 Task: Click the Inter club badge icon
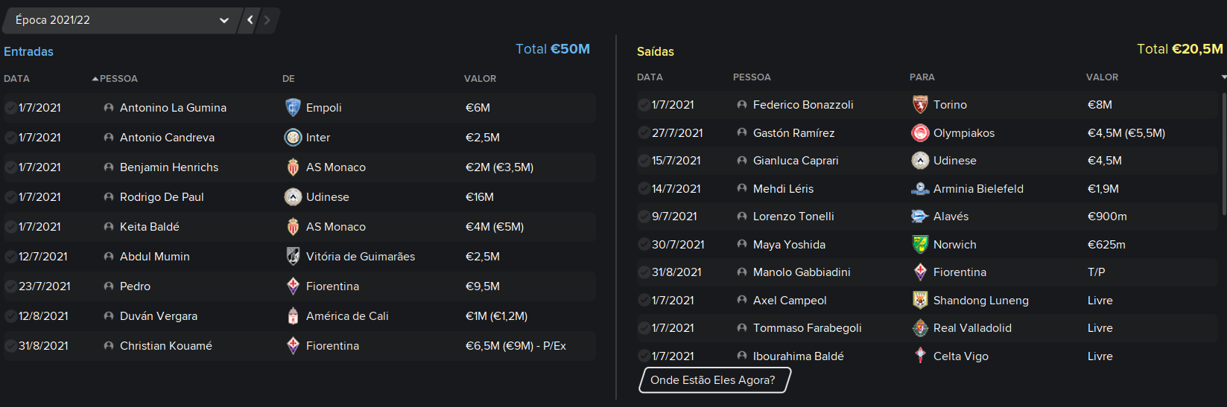(x=293, y=138)
